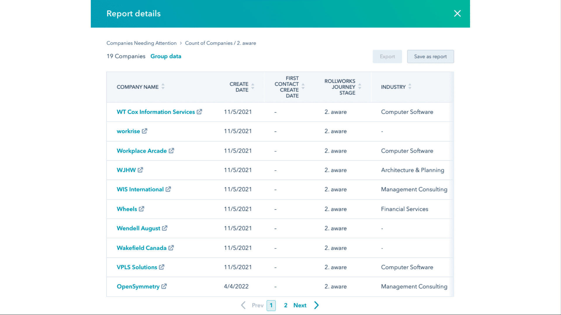The height and width of the screenshot is (315, 561).
Task: Open external link icon next to Wakefield Canada
Action: [171, 248]
